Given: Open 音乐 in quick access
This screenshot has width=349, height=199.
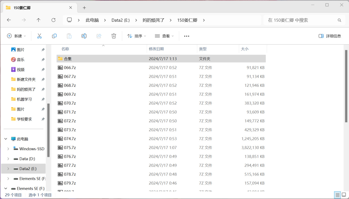Looking at the screenshot, I should [20, 60].
